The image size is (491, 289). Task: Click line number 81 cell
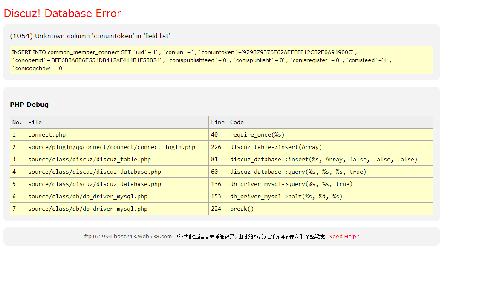tap(218, 159)
